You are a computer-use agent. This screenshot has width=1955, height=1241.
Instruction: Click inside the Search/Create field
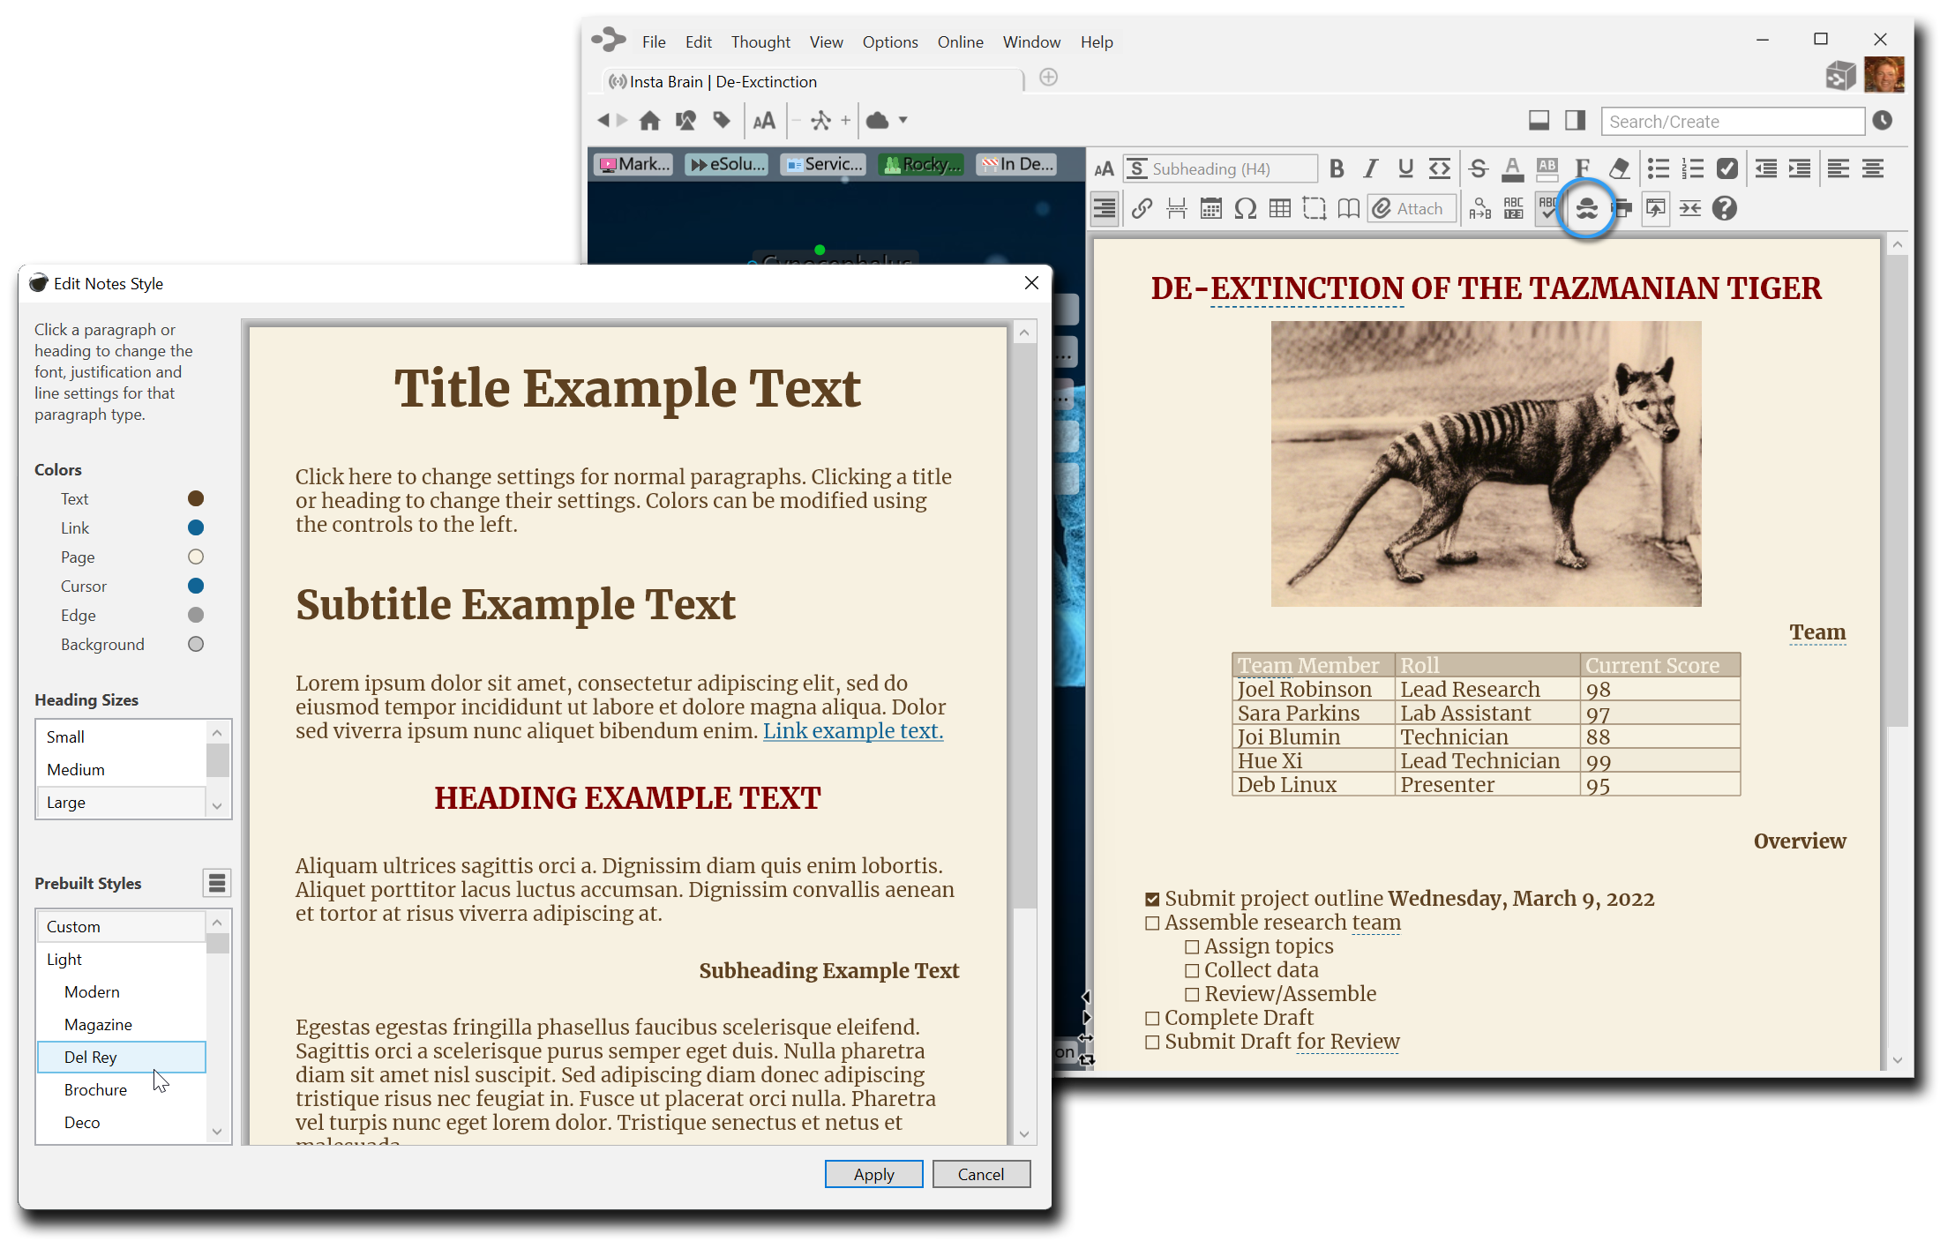click(x=1732, y=121)
